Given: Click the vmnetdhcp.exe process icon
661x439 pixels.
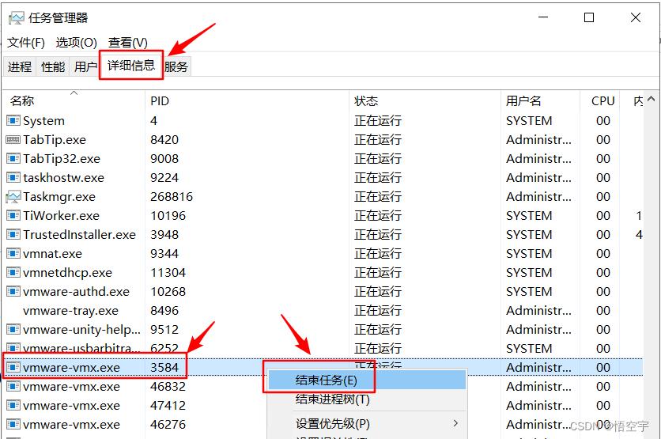Looking at the screenshot, I should [x=13, y=272].
